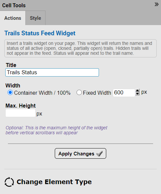Select the Fixed Width radio button
The width and height of the screenshot is (161, 194).
pos(79,92)
